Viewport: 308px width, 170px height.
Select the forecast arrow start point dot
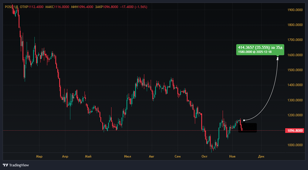click(244, 120)
